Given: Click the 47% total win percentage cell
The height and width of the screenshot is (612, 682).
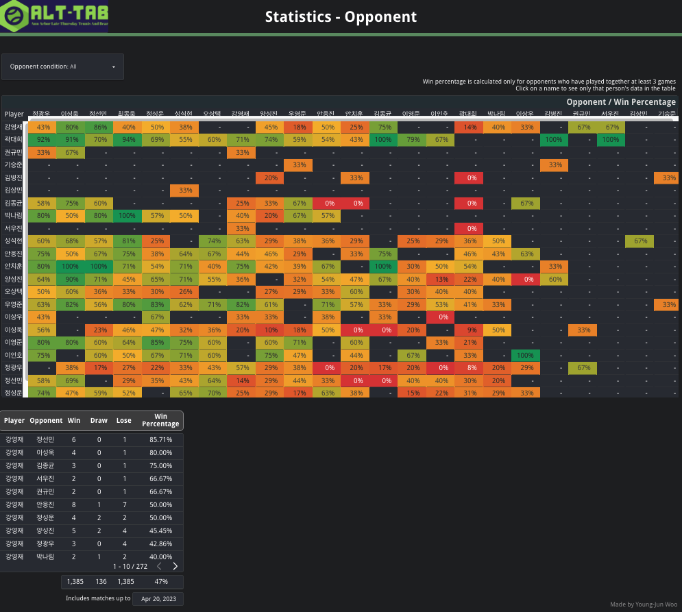Looking at the screenshot, I should (160, 582).
